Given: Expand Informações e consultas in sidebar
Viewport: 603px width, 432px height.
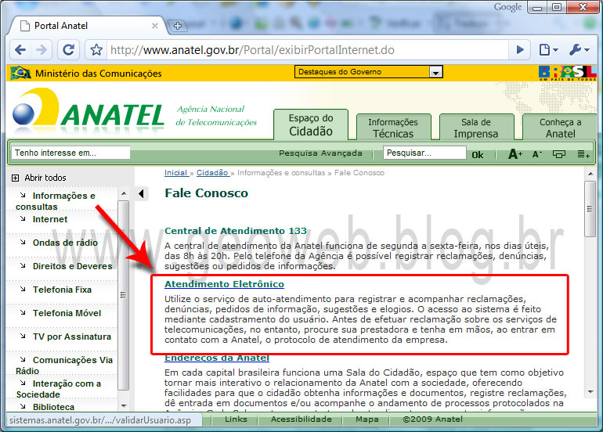Looking at the screenshot, I should 56,201.
